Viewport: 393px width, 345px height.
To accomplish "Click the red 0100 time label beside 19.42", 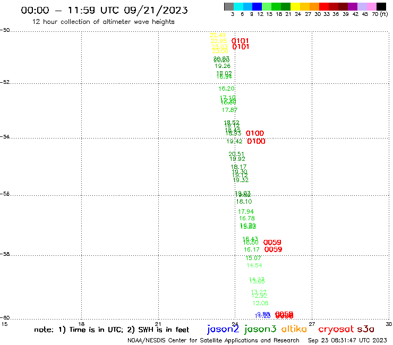I will tap(256, 141).
